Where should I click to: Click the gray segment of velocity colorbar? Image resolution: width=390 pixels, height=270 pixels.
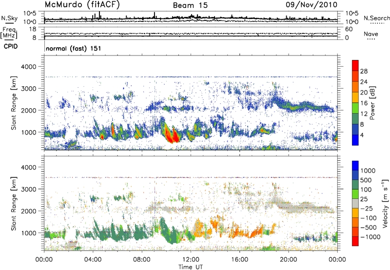[355, 203]
